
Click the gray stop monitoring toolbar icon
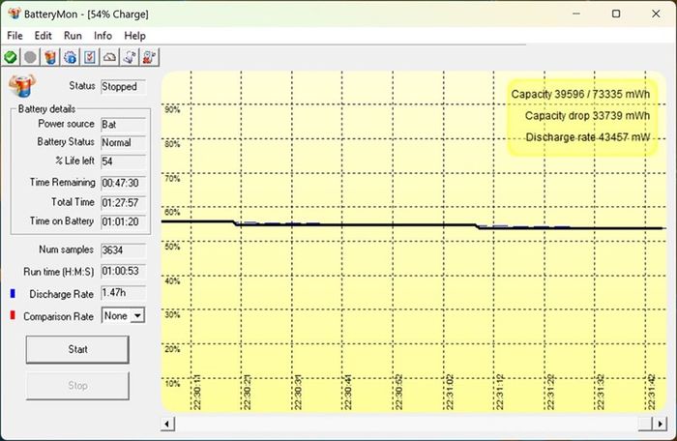(30, 57)
